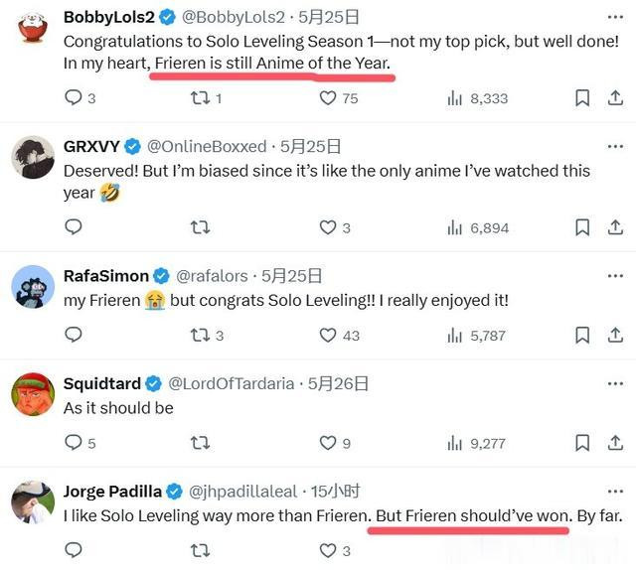Image resolution: width=636 pixels, height=570 pixels.
Task: Reply to Squidtard's tweet
Action: pos(73,443)
